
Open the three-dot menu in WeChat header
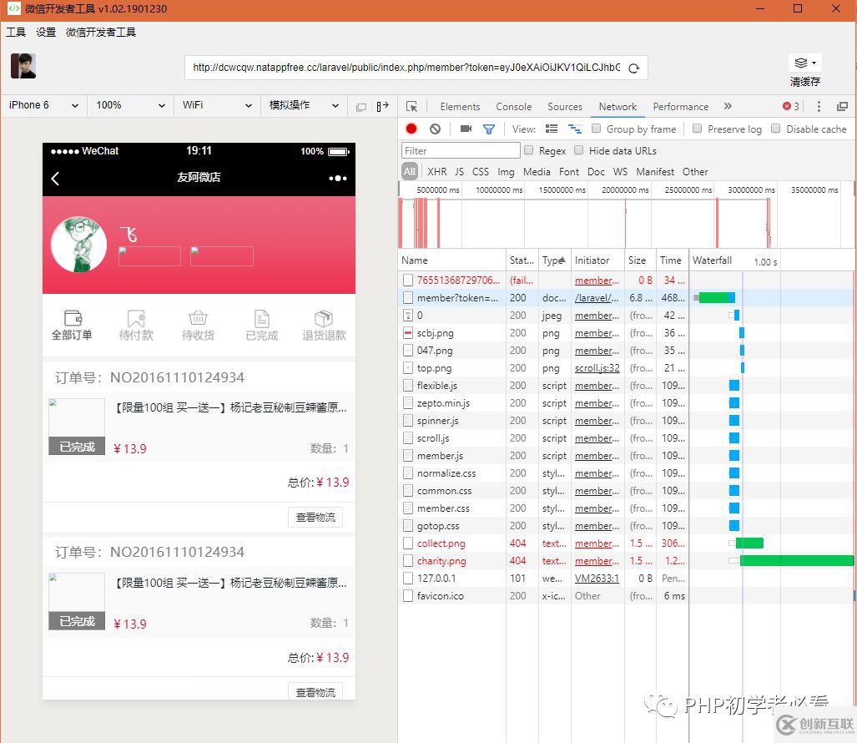(x=338, y=178)
